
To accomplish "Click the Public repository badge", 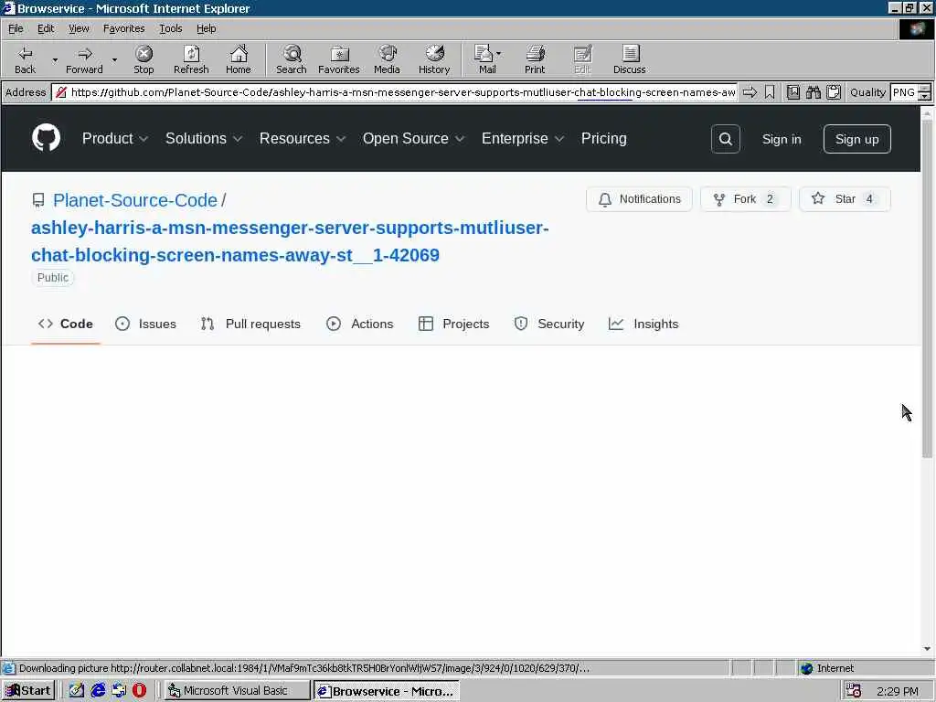I will point(52,278).
